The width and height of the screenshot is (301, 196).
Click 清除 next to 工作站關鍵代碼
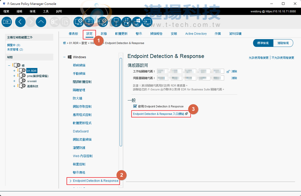[234, 71]
